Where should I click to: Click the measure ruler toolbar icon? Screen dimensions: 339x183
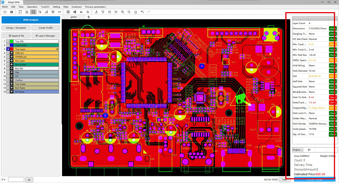pos(59,12)
